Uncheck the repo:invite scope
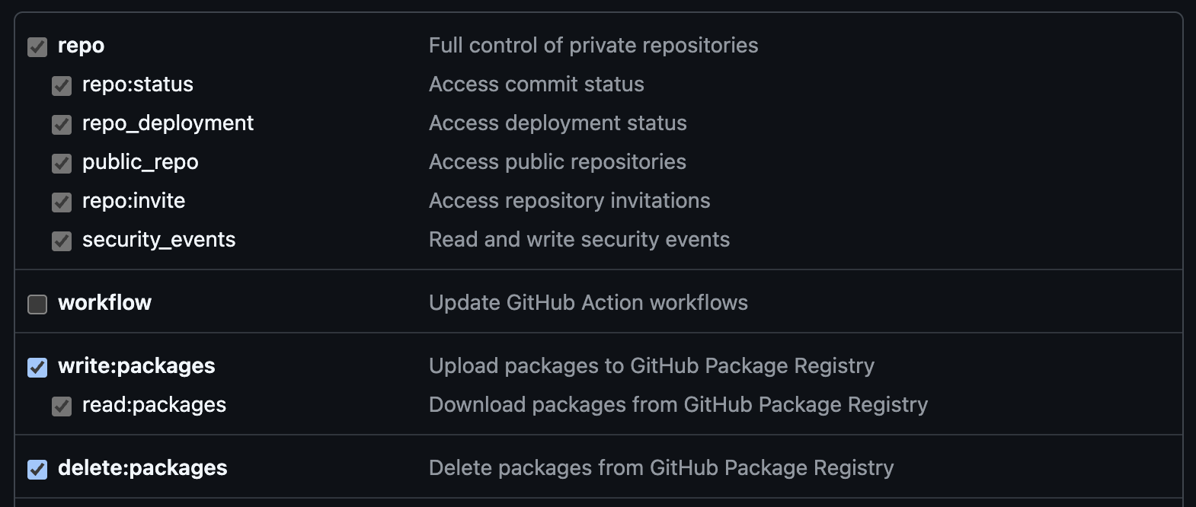1196x507 pixels. (x=62, y=202)
